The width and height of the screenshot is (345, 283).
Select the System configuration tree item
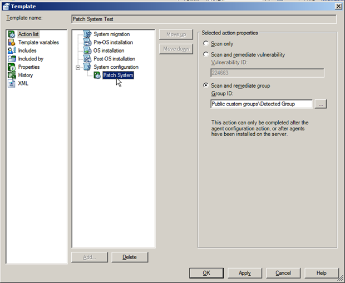click(x=116, y=67)
